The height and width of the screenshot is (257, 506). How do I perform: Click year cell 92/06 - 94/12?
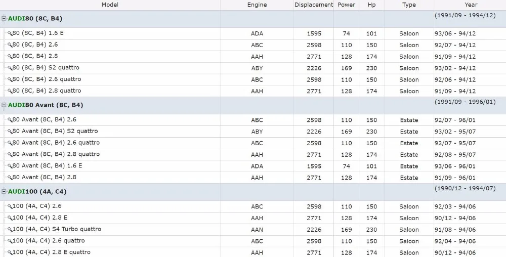coord(455,79)
